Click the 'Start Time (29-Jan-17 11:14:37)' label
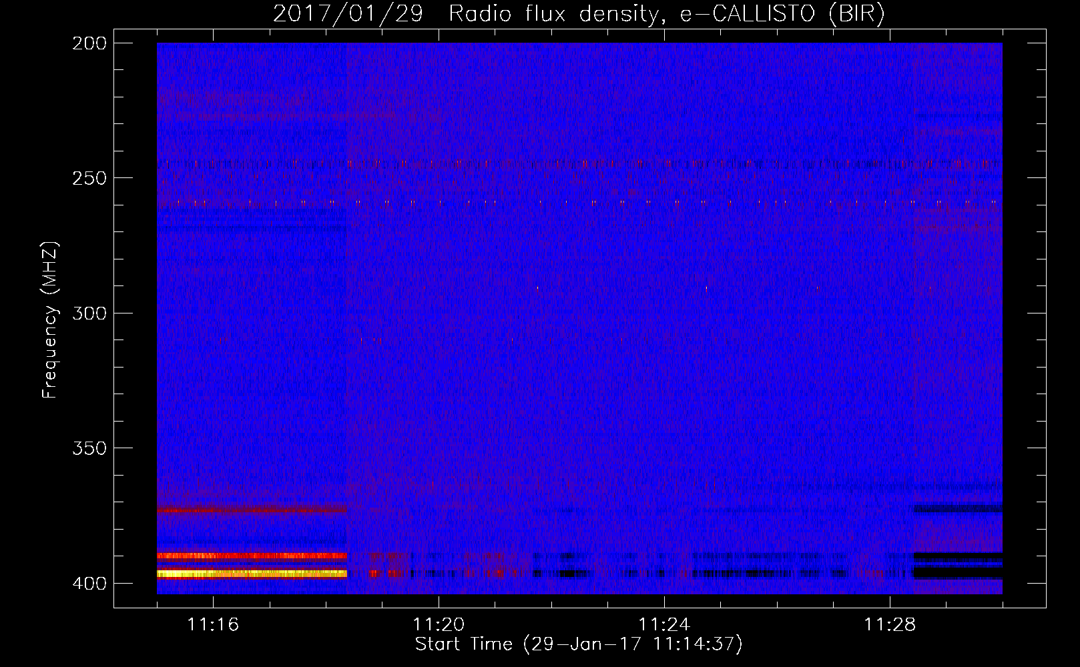Image resolution: width=1080 pixels, height=667 pixels. 579,644
